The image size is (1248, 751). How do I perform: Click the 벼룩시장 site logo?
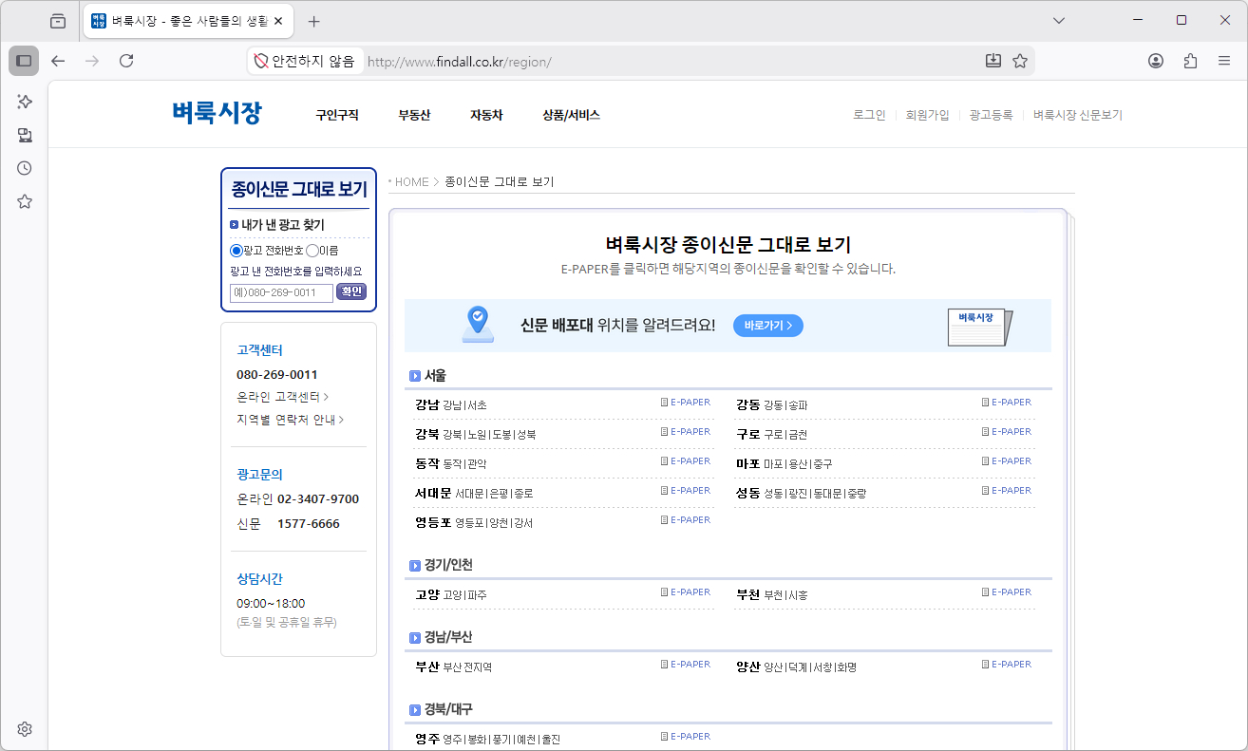tap(217, 114)
